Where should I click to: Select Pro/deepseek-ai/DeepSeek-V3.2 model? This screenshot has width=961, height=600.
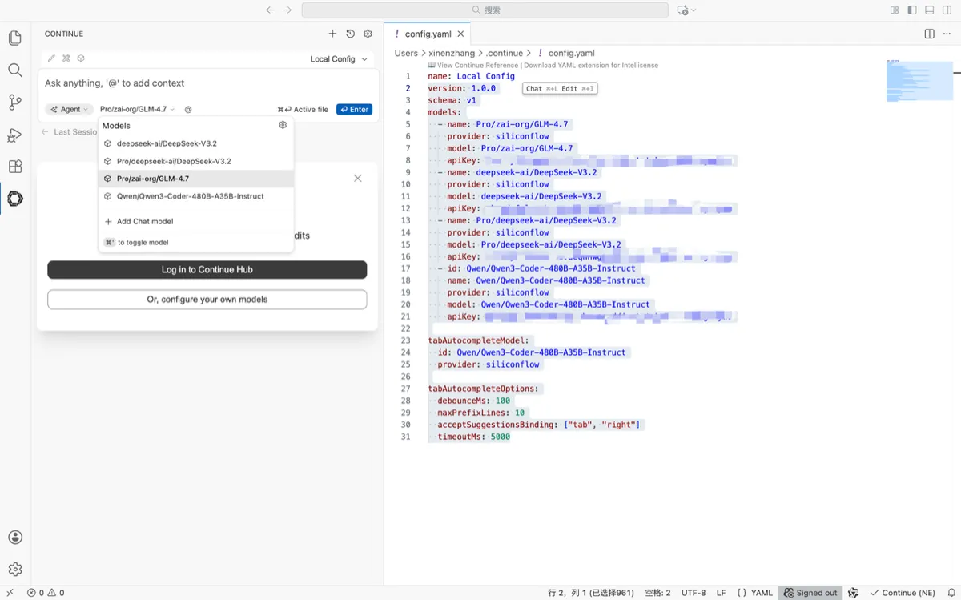point(196,161)
